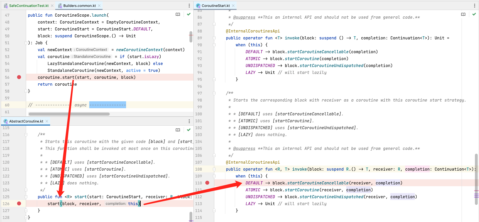This screenshot has width=479, height=222.
Task: Collapse KDoc comment fold at line 97
Action: (214, 93)
